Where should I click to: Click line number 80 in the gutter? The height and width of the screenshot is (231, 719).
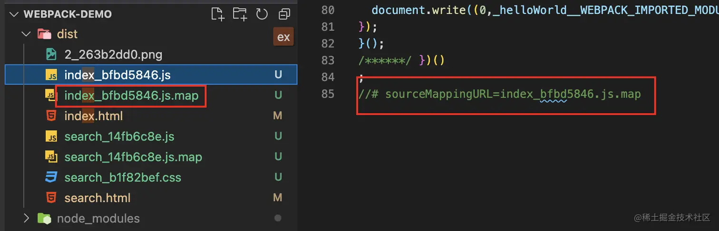click(x=328, y=10)
